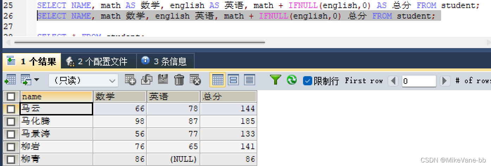Click the editor horizontal scrollbar thumb
The width and height of the screenshot is (491, 166).
coord(139,42)
